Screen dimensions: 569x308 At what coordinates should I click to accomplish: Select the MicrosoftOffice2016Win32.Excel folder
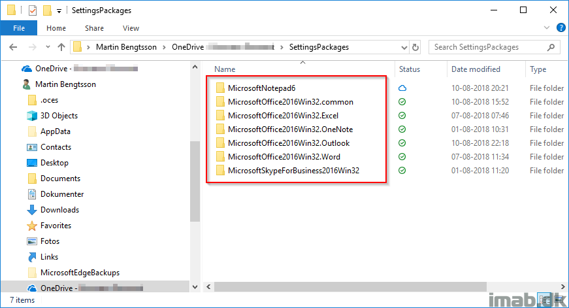tap(283, 116)
